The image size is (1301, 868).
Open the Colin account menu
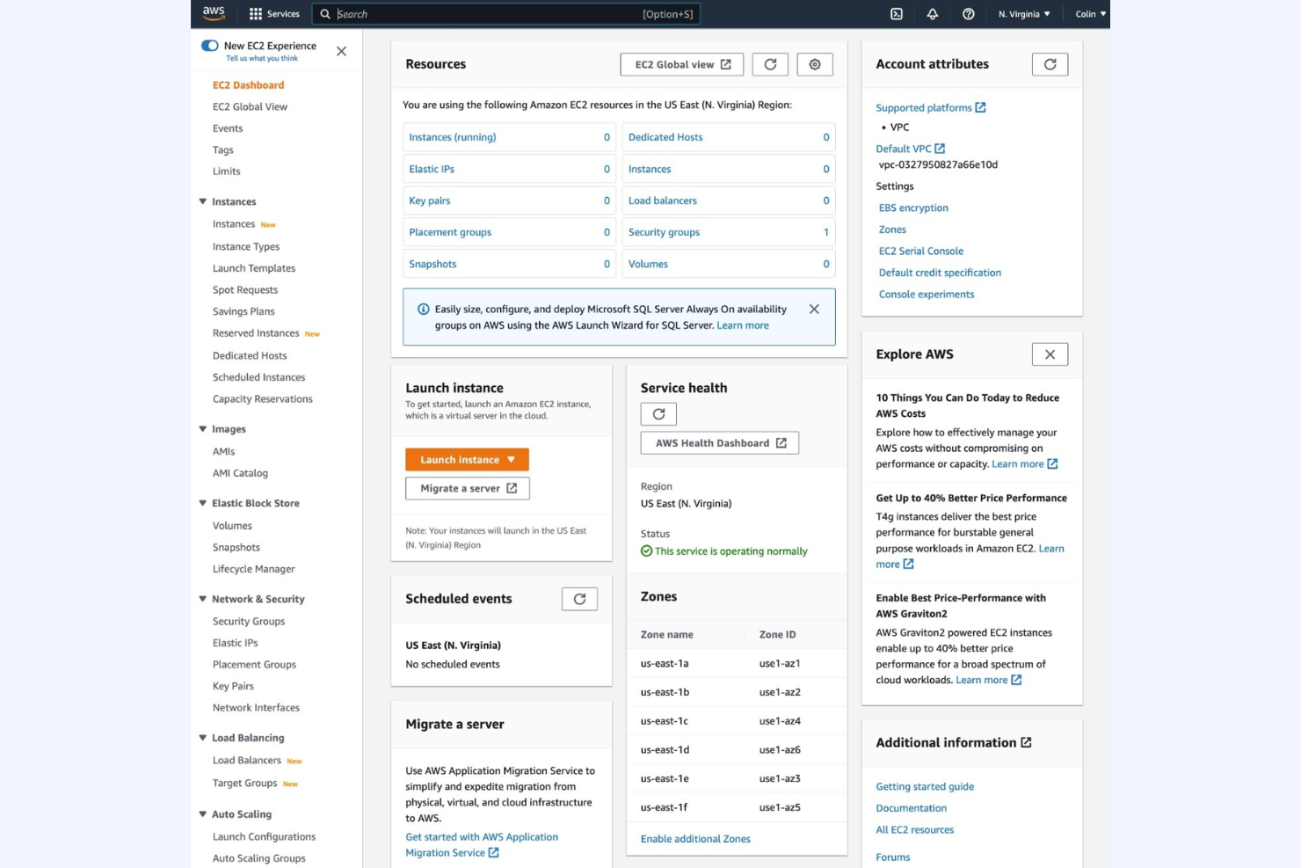[x=1089, y=14]
